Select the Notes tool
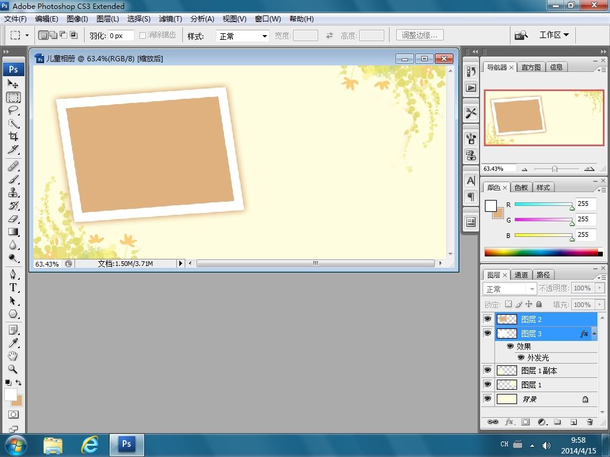Screen dimensions: 610x457 tap(13, 330)
